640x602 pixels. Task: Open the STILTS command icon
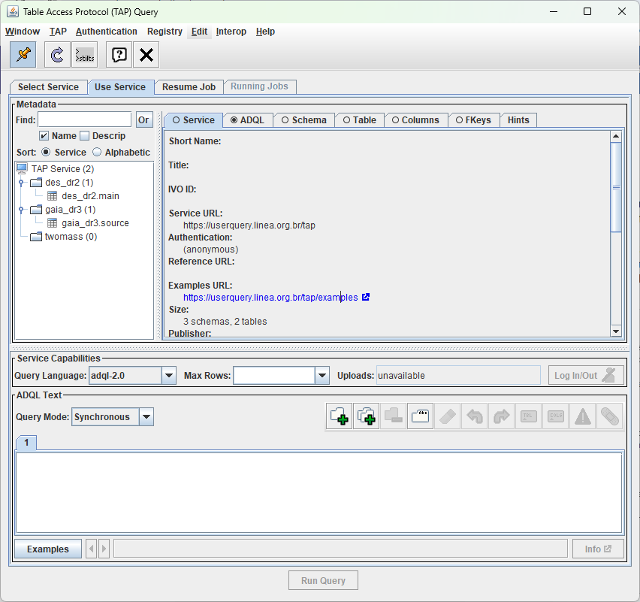pos(83,54)
